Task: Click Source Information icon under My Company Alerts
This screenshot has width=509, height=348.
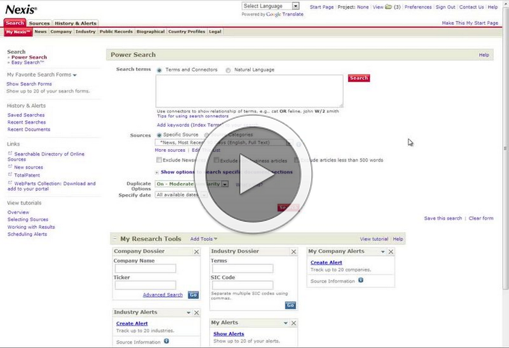Action: tap(361, 280)
